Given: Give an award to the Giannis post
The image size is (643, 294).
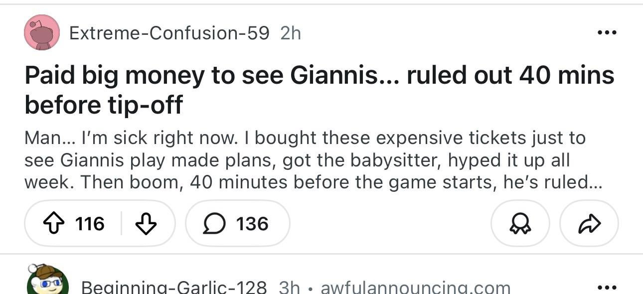Looking at the screenshot, I should 520,224.
